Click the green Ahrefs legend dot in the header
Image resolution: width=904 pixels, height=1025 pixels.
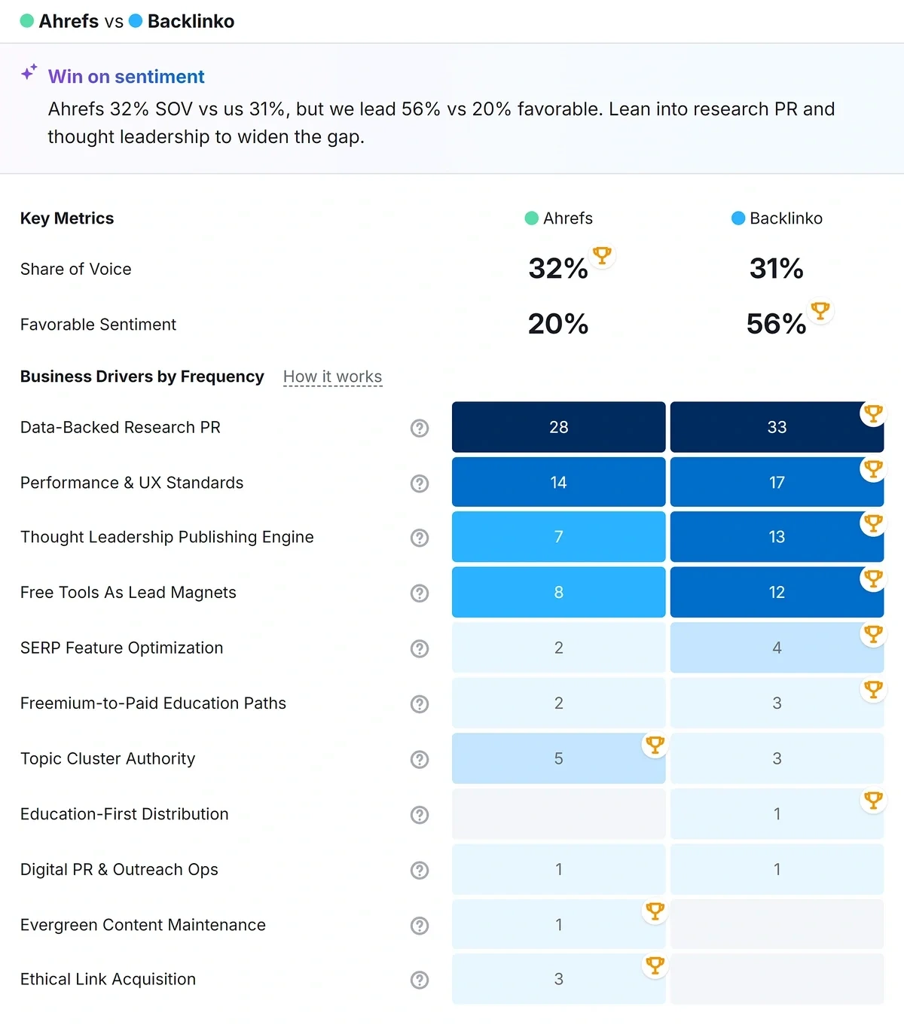[28, 21]
